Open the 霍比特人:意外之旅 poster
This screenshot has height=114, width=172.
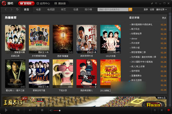click(x=15, y=74)
